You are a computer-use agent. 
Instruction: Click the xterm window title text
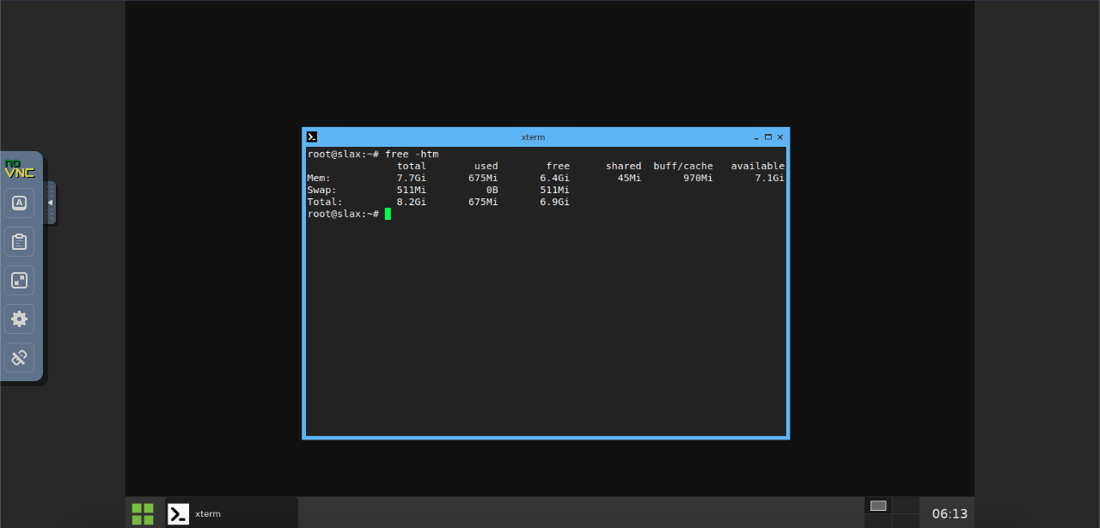(x=533, y=137)
